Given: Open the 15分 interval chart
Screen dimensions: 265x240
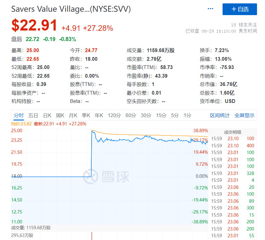Looking at the screenshot, I should pos(161,115).
